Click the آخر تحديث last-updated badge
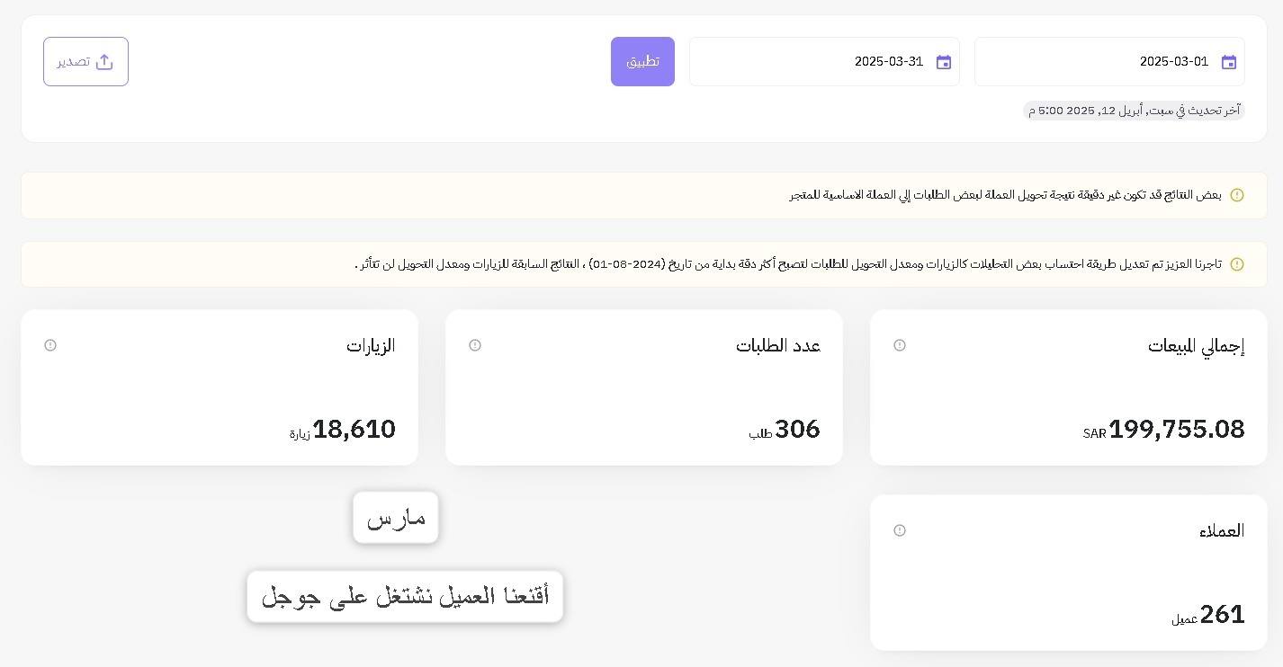The height and width of the screenshot is (667, 1283). pos(1134,111)
